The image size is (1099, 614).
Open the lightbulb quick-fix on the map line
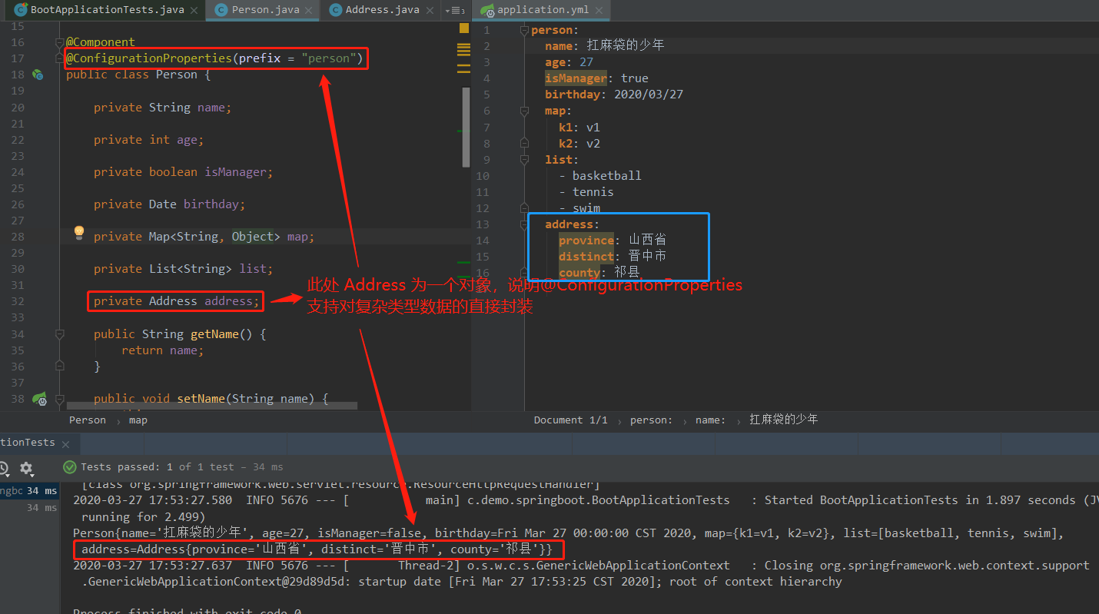(x=78, y=233)
